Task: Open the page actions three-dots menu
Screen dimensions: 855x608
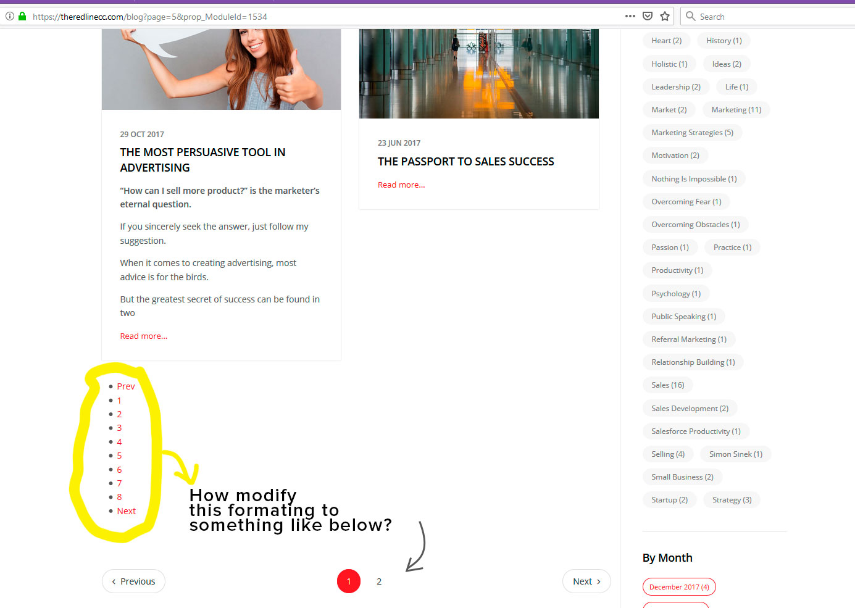Action: pyautogui.click(x=630, y=17)
